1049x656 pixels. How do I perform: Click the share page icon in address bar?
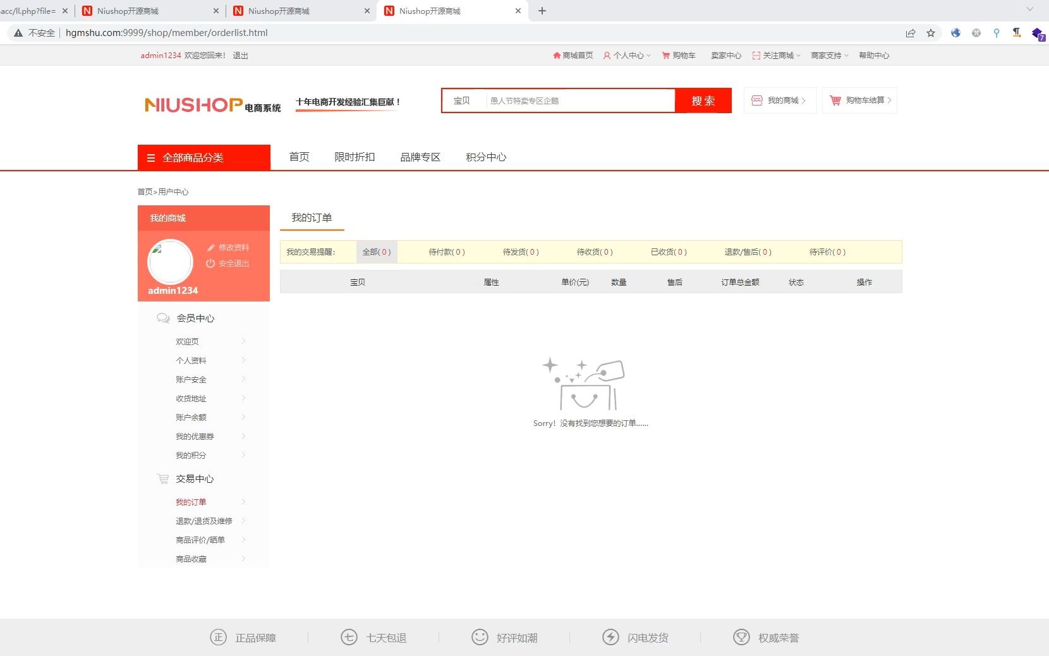click(x=911, y=33)
